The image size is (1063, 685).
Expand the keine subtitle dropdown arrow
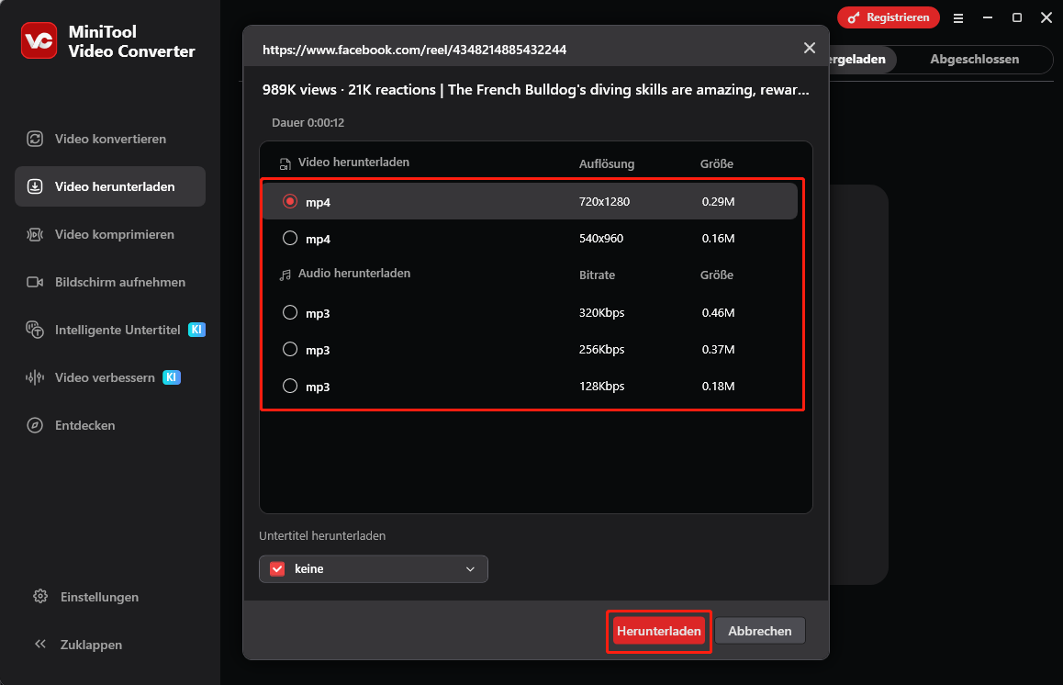(471, 569)
